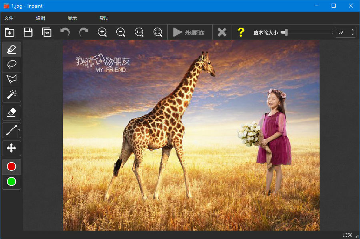
Task: Save the image with the floppy disk icon
Action: [x=28, y=32]
